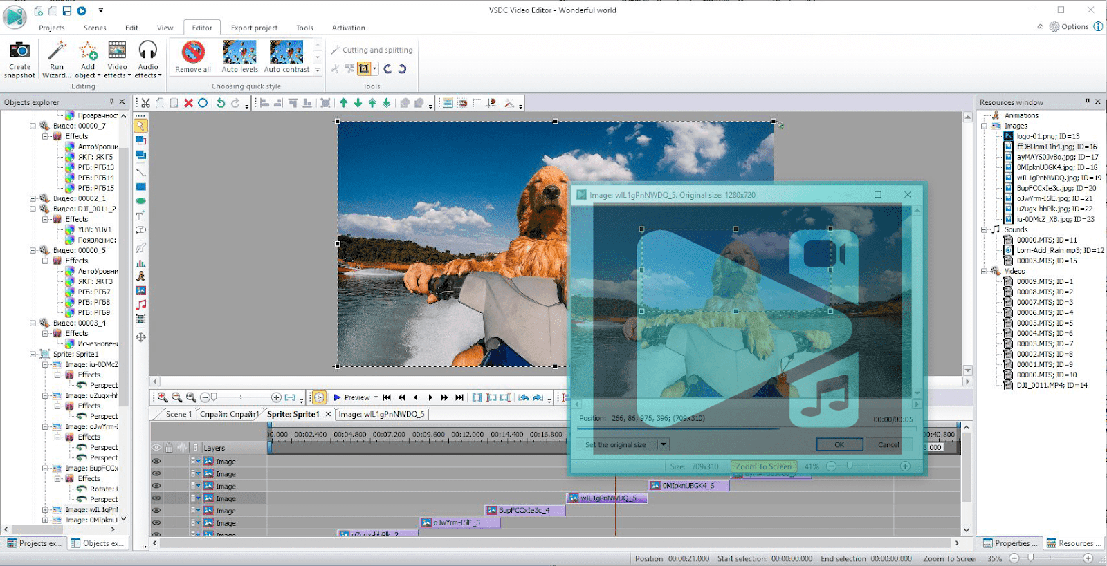
Task: Open the Scenes ribbon tab
Action: [95, 28]
